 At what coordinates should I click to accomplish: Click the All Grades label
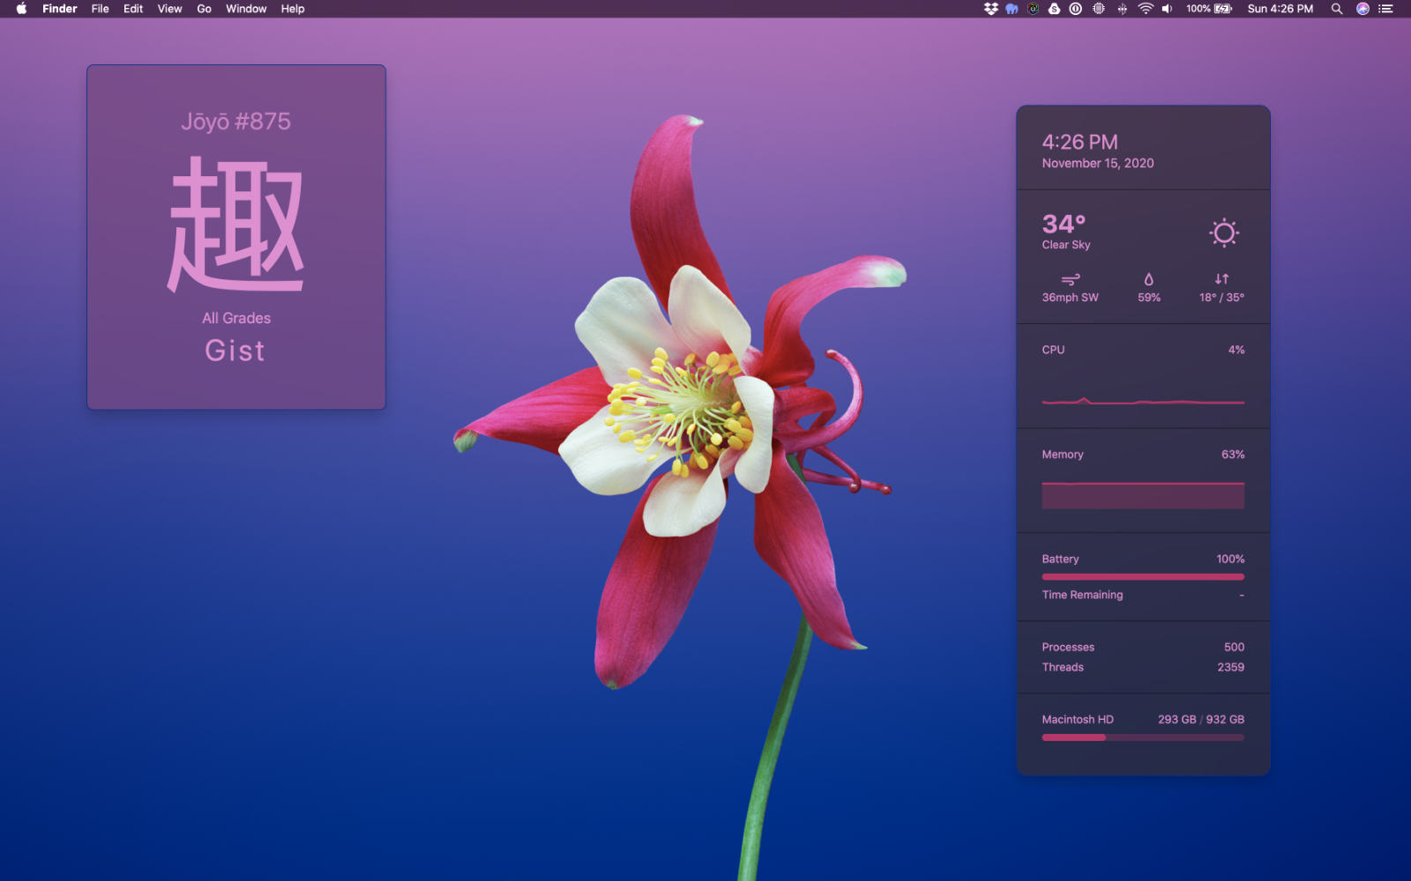[x=236, y=318]
